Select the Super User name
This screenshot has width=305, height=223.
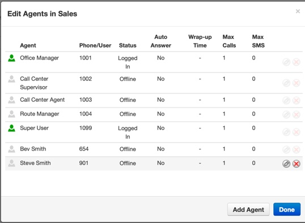coord(34,128)
